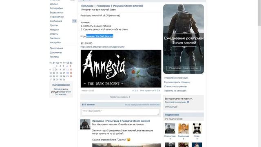The height and width of the screenshot is (147, 261).
Task: Open the group cover avatar image
Action: coord(184,39)
